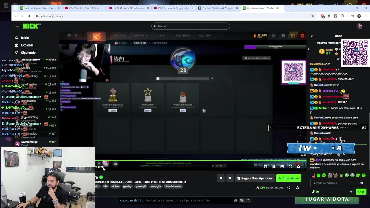Image resolution: width=370 pixels, height=208 pixels.
Task: Click the dota2streamer tag
Action: 173,186
